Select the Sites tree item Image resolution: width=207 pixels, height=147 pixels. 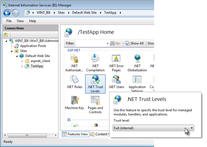click(x=23, y=51)
